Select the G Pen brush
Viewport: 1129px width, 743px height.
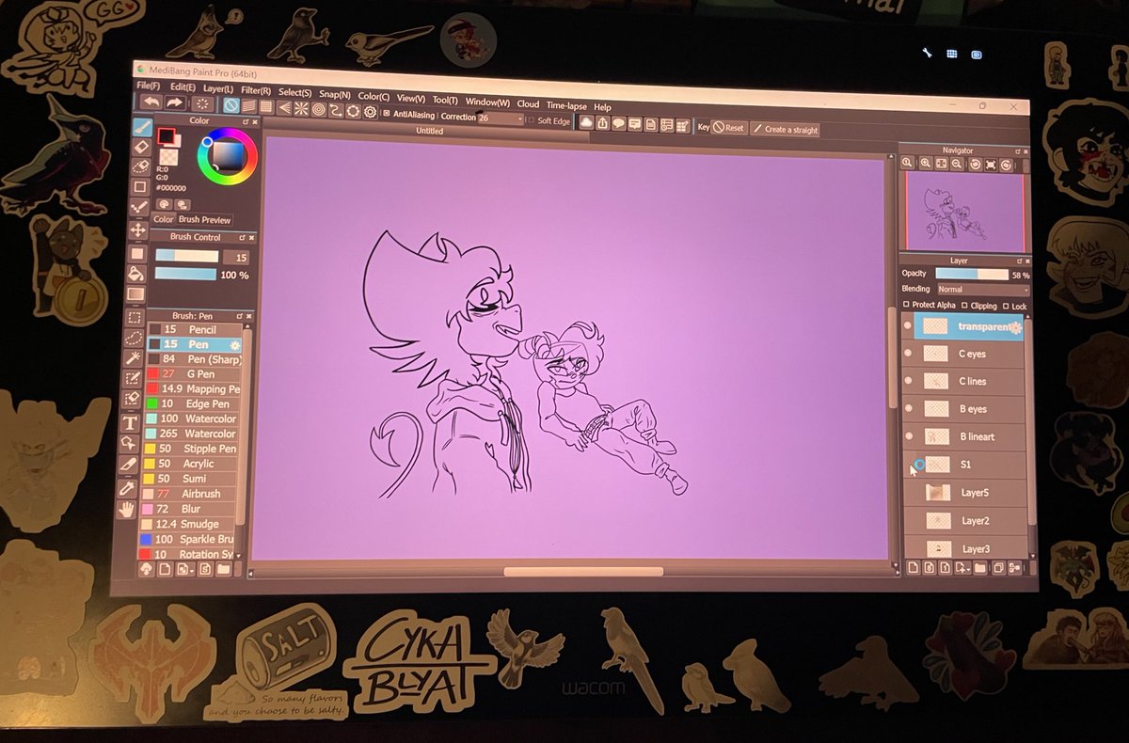click(x=193, y=373)
